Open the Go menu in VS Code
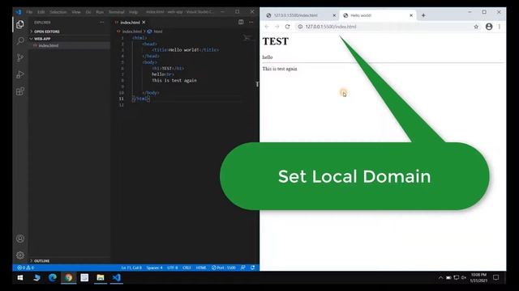The image size is (519, 291). 88,12
